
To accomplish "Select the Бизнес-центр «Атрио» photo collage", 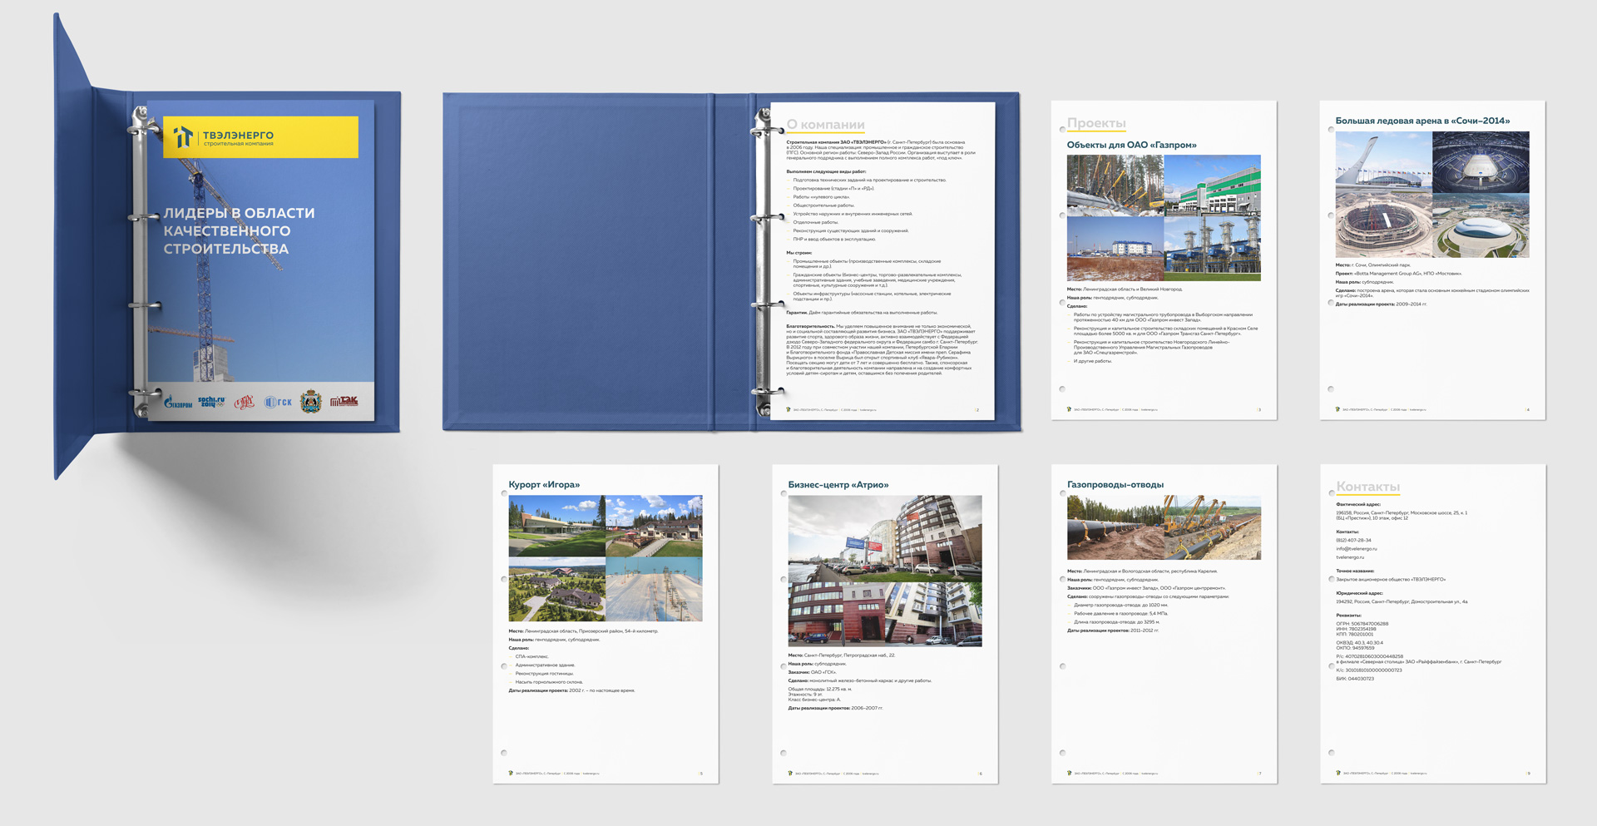I will pos(884,571).
